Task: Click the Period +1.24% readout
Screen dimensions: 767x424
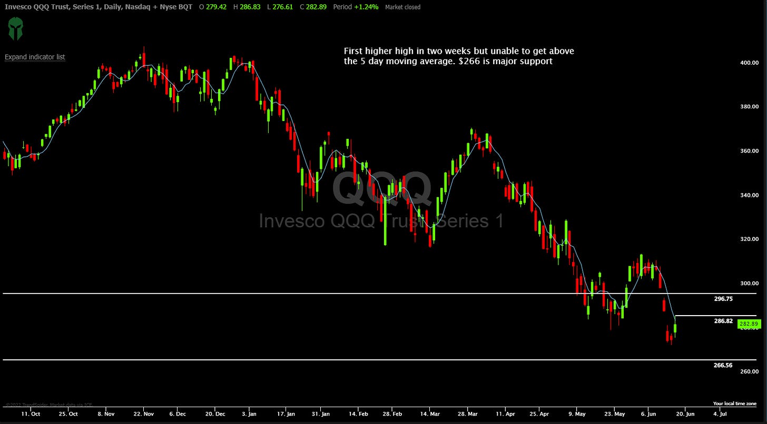Action: click(x=356, y=7)
